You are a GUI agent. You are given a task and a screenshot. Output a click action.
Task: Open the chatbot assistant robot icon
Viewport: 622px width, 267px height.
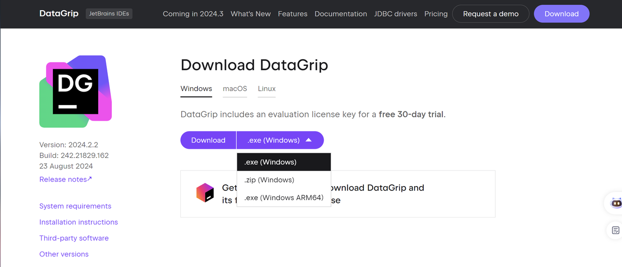(x=616, y=203)
